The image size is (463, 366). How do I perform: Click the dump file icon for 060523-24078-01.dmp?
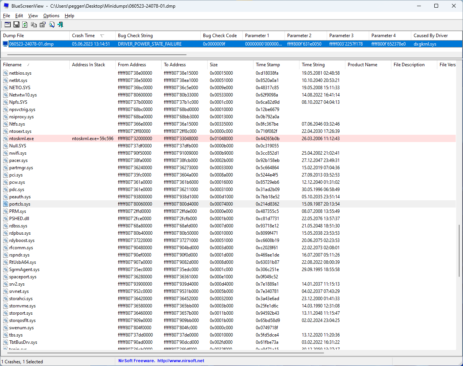point(5,44)
